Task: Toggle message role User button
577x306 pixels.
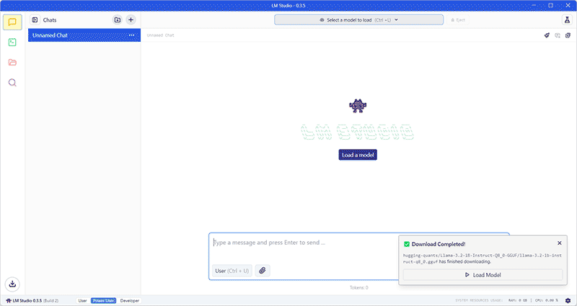Action: point(232,271)
